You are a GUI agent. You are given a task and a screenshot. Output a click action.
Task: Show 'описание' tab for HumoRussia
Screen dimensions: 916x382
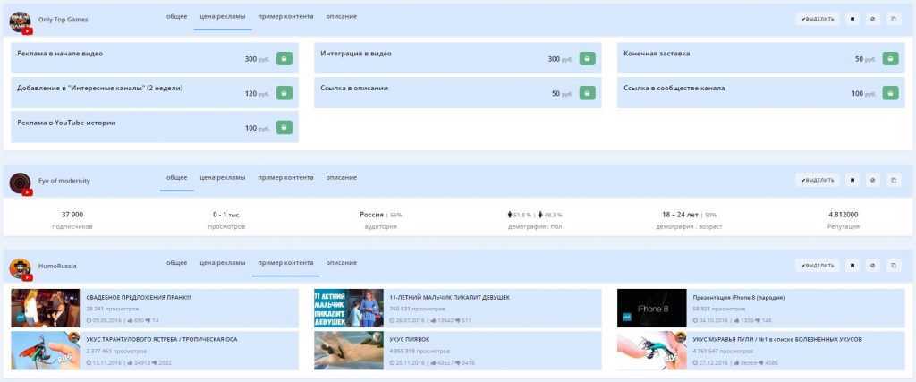click(x=341, y=263)
